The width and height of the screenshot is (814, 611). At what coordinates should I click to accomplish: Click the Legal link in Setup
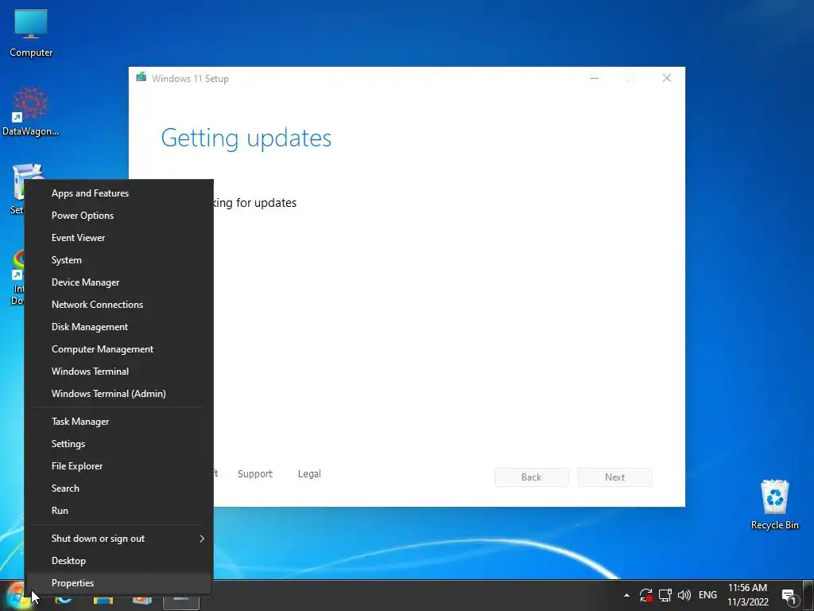pos(309,474)
